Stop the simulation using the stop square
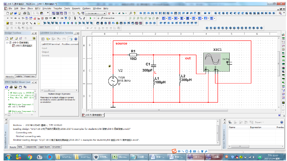This screenshot has width=287, height=161. coord(98,18)
